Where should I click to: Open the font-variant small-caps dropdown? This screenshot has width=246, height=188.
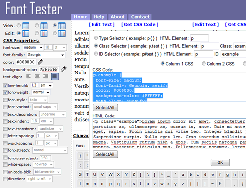tap(45, 107)
